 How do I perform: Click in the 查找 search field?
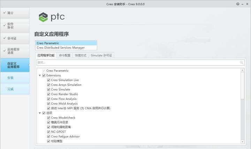click(140, 62)
